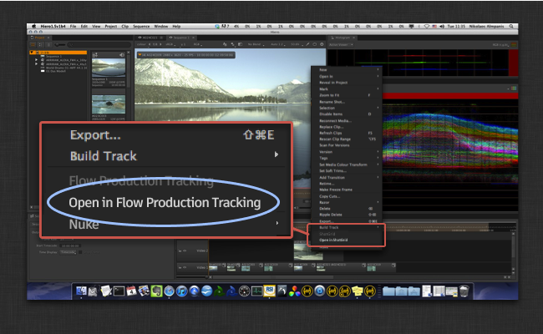Open the Sequence menu in menu bar
Image resolution: width=543 pixels, height=334 pixels.
pyautogui.click(x=141, y=27)
